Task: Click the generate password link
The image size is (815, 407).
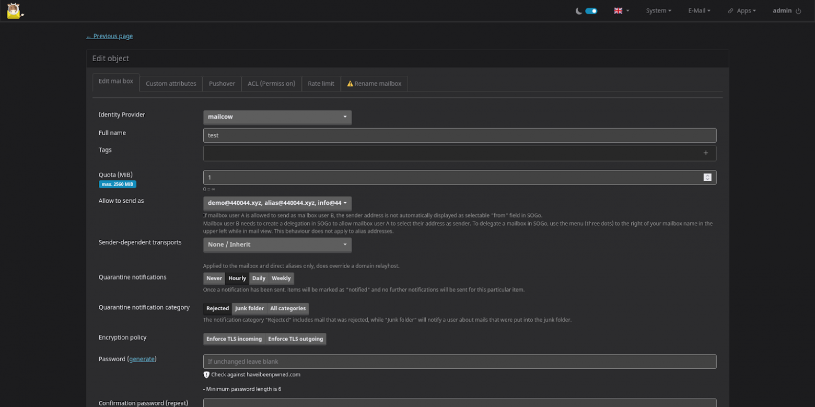Action: [142, 359]
